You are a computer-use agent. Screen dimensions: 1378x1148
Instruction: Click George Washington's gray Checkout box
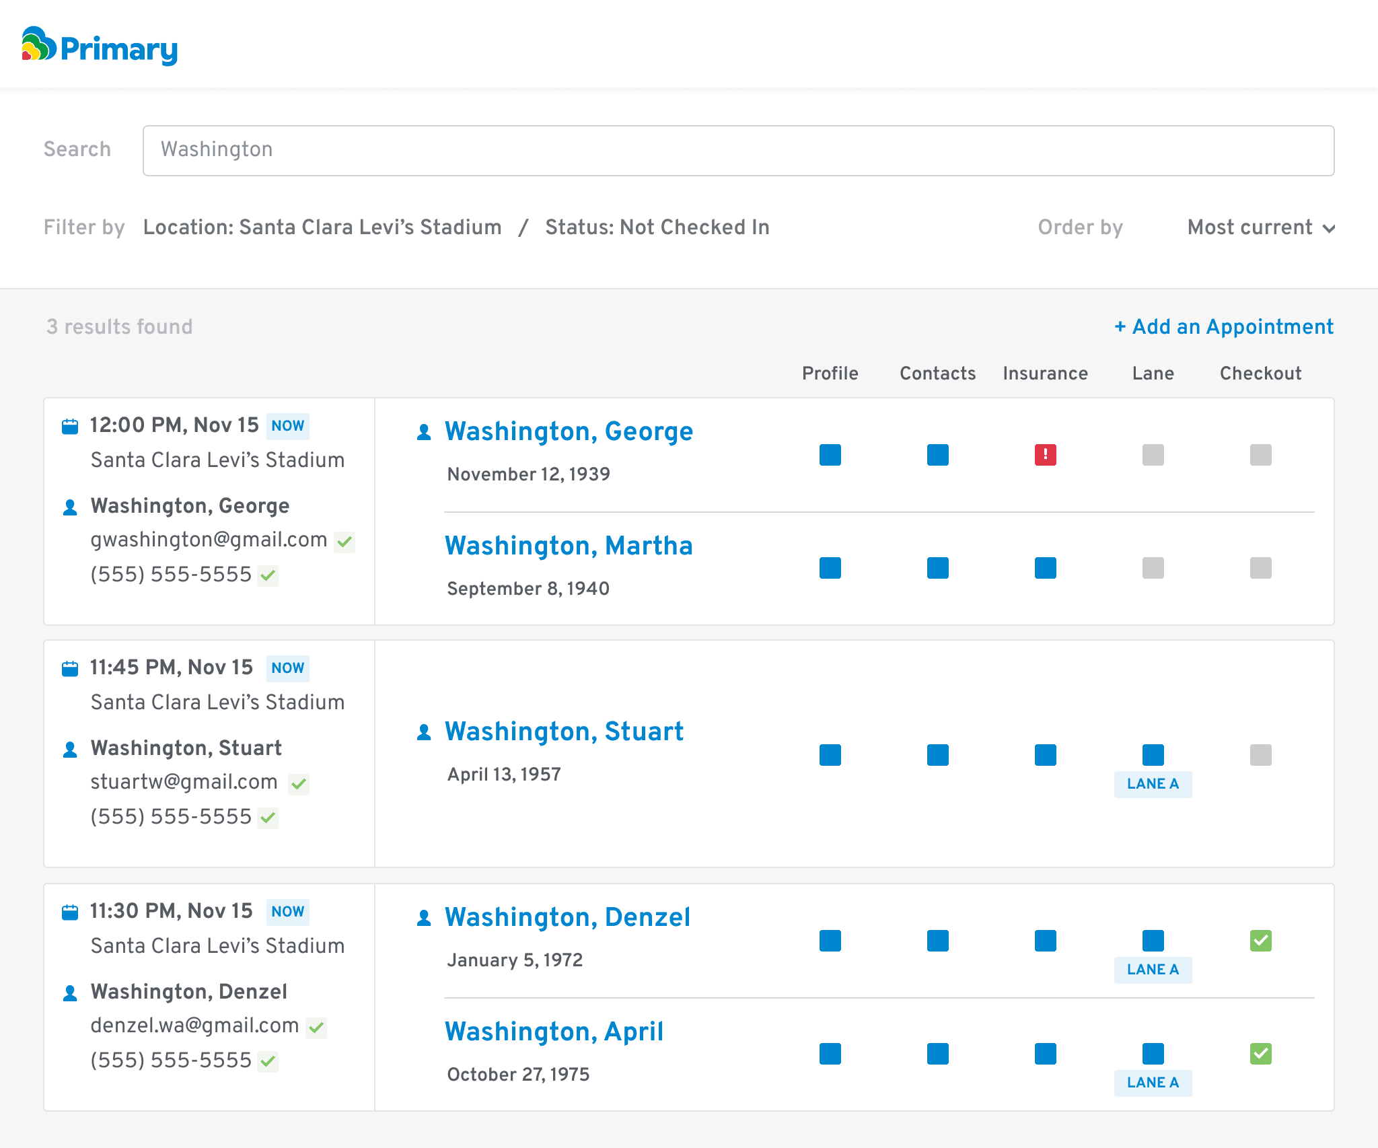point(1260,455)
